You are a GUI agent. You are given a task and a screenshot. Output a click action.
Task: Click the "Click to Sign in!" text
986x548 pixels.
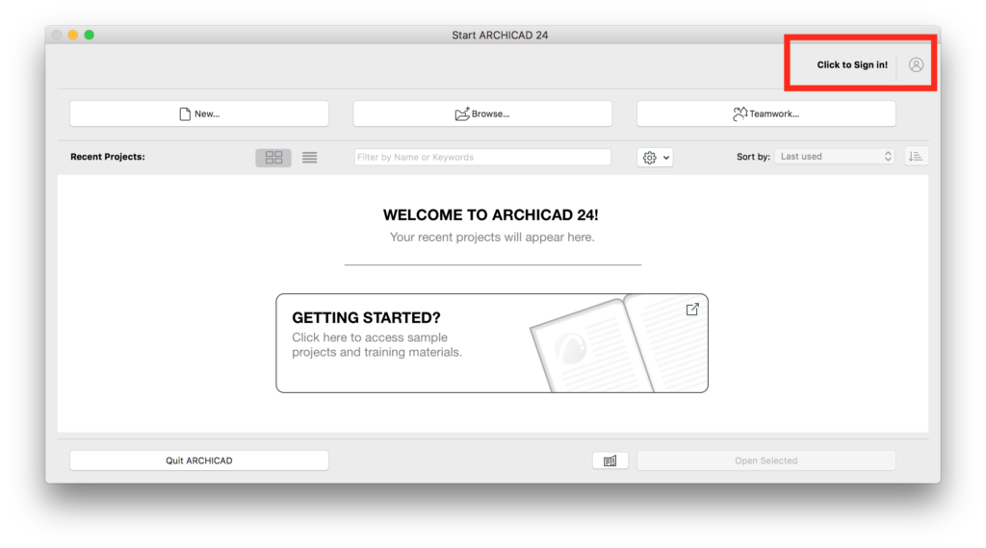(851, 65)
